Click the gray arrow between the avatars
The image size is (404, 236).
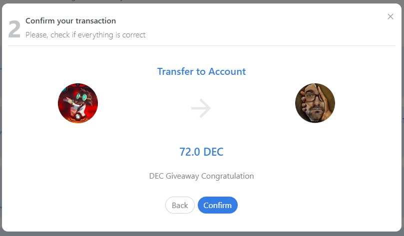coord(201,108)
